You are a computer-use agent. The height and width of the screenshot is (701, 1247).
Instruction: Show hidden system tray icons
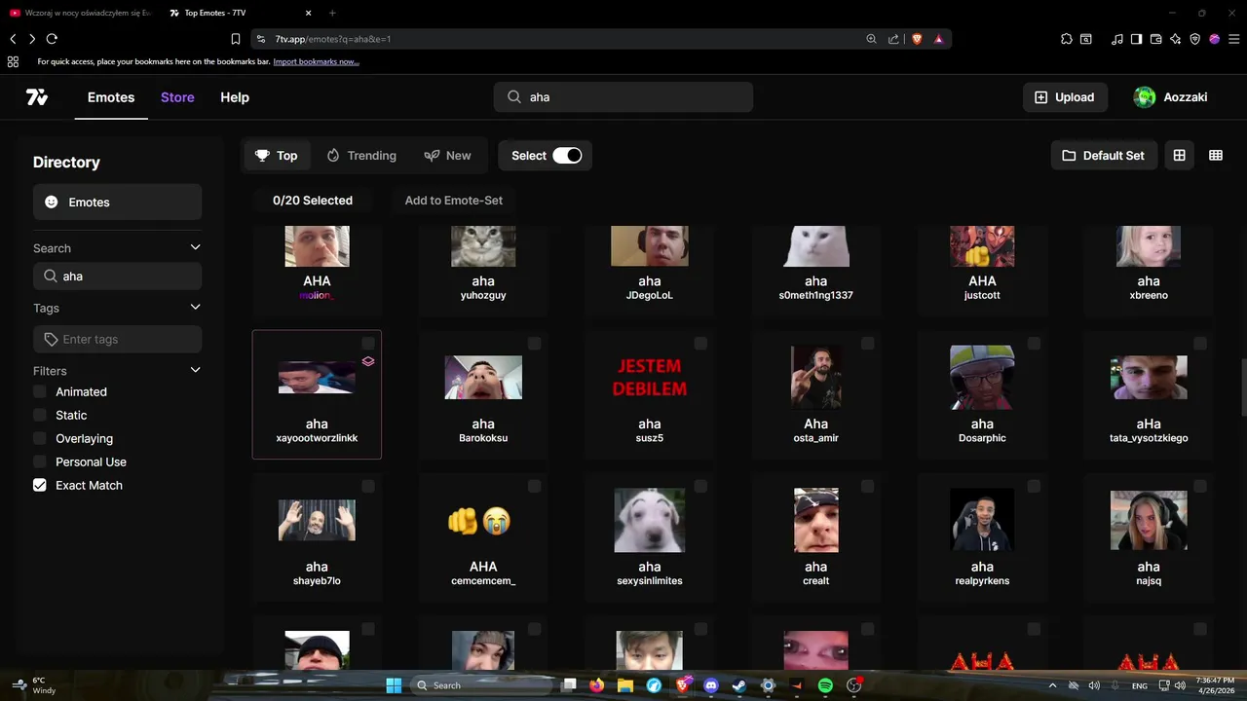1052,685
